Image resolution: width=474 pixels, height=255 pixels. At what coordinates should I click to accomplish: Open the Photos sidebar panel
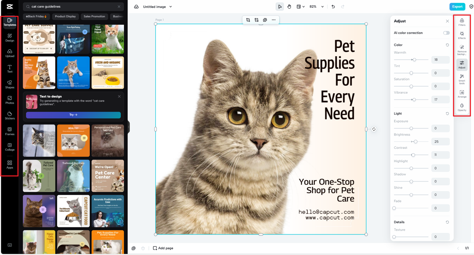10,100
